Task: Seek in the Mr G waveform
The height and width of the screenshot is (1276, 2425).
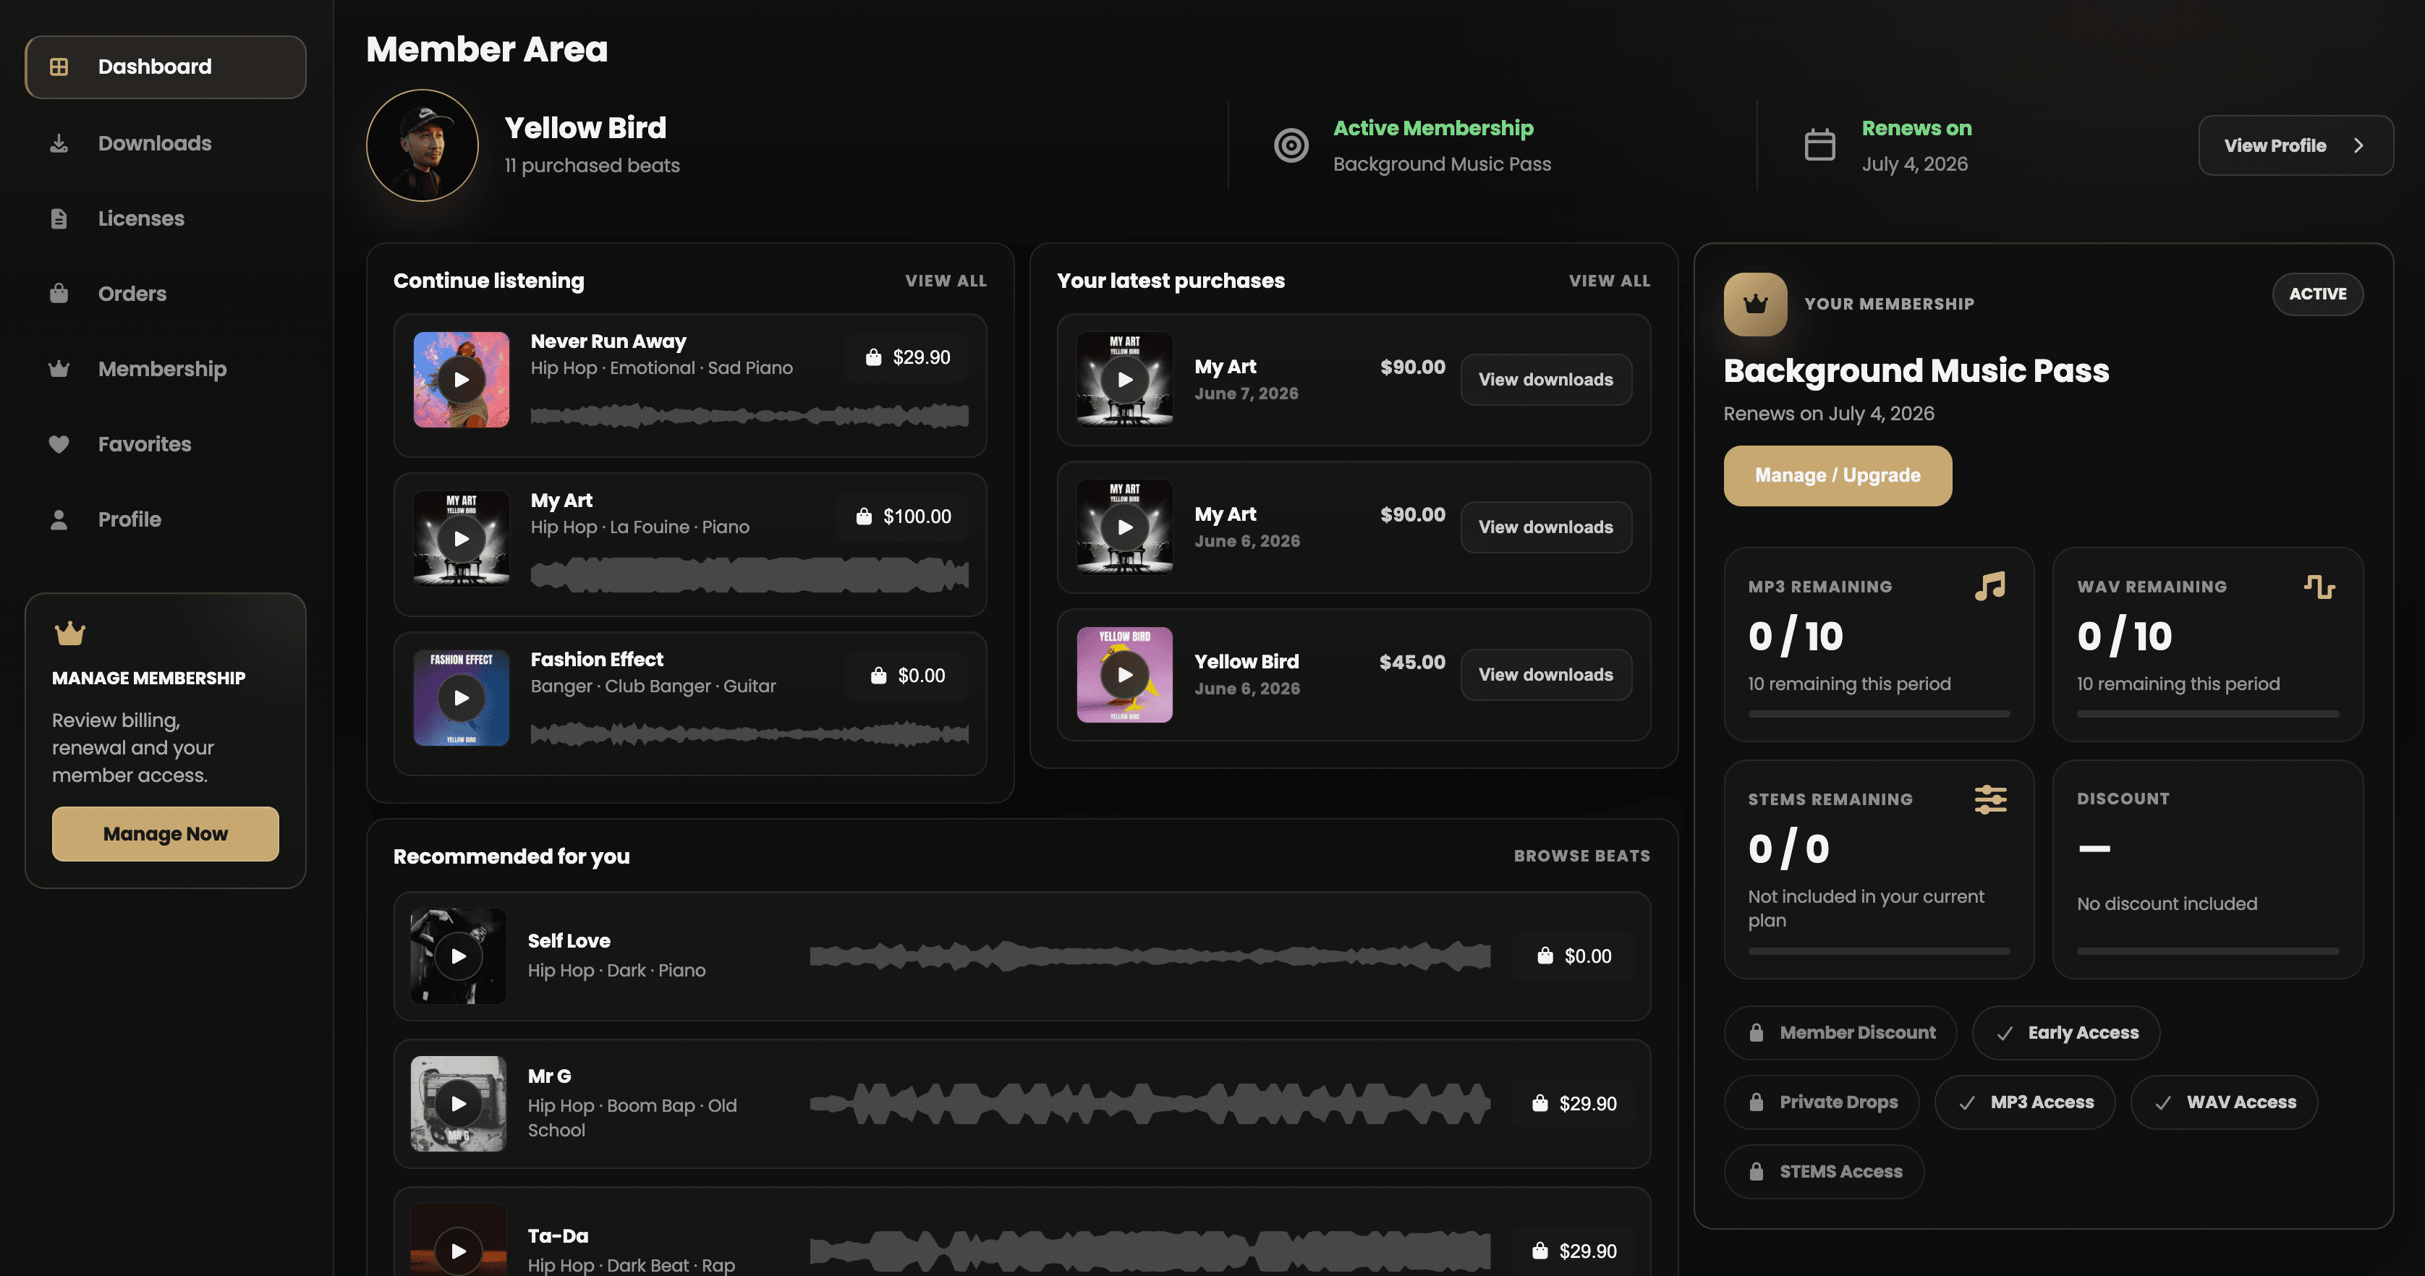Action: tap(1150, 1105)
